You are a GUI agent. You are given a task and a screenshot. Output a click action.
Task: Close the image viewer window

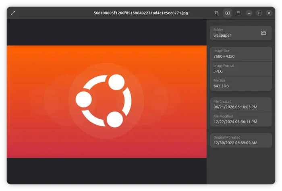(x=269, y=13)
